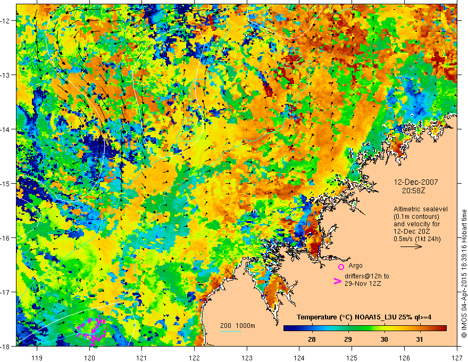Click the dark blue end of temperature scale
The image size is (468, 362).
tap(287, 328)
